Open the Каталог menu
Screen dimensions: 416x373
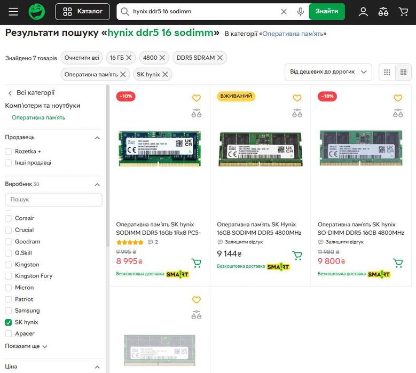(83, 11)
